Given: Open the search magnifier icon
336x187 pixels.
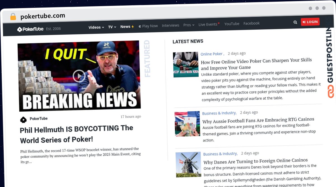Looking at the screenshot, I should pyautogui.click(x=295, y=22).
